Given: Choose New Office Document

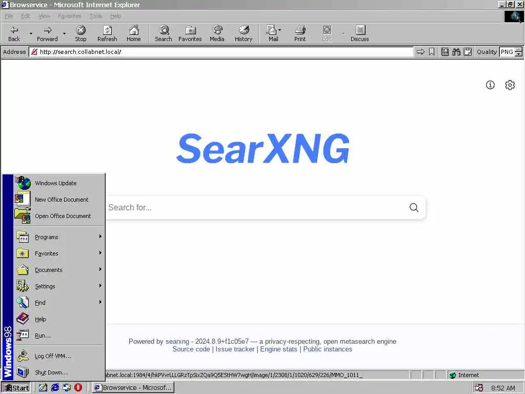Looking at the screenshot, I should point(59,200).
